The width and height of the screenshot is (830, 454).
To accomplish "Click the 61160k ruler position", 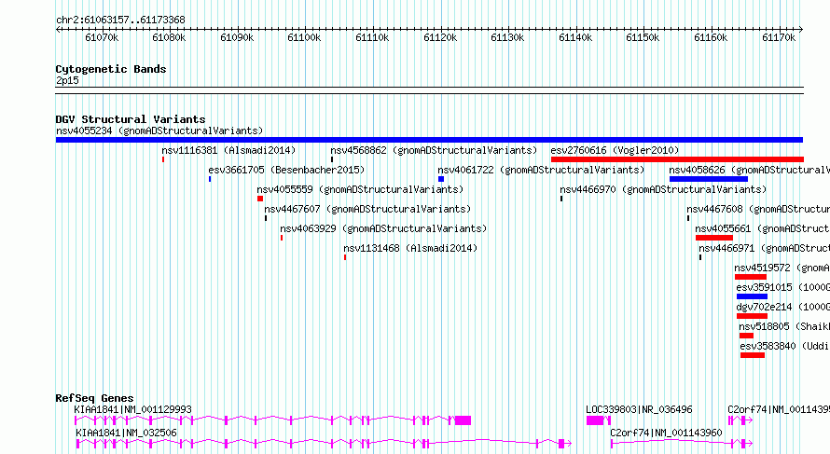I will (711, 38).
